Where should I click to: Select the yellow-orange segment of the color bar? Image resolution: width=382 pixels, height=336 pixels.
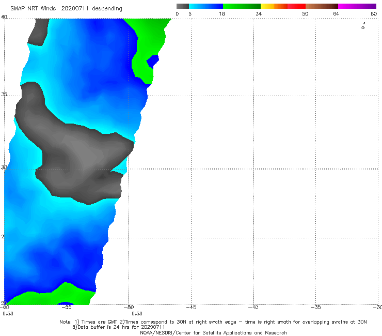[x=274, y=6]
